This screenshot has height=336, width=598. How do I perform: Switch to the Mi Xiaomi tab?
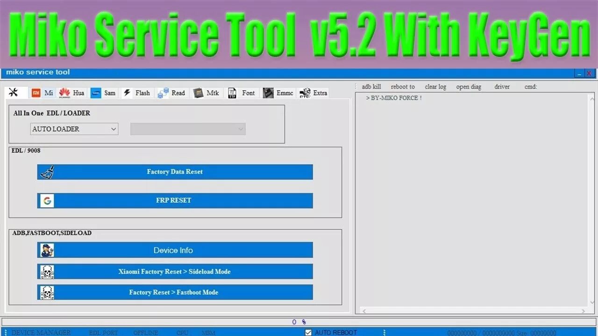(43, 93)
